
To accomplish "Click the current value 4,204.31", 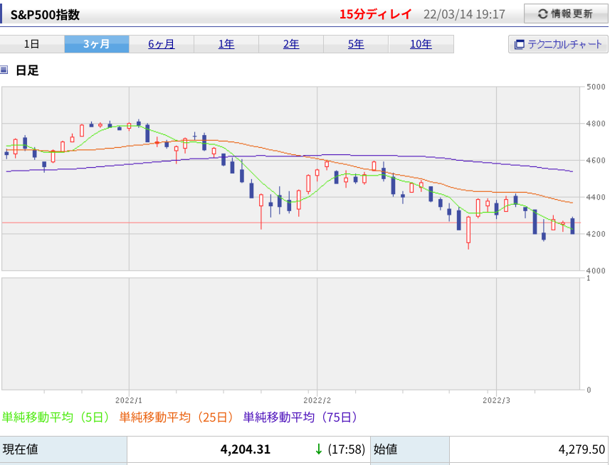I will click(x=246, y=449).
